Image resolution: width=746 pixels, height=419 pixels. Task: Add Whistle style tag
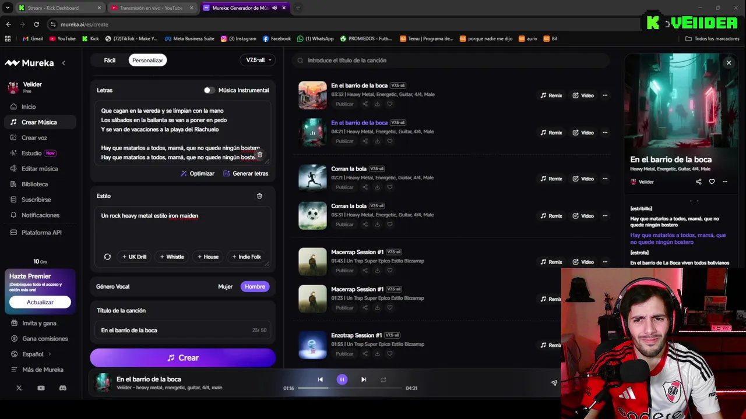[x=171, y=257]
